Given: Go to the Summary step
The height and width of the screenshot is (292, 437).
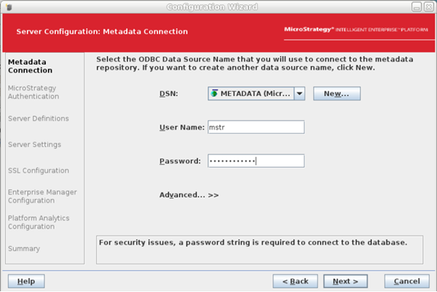Looking at the screenshot, I should pyautogui.click(x=23, y=249).
